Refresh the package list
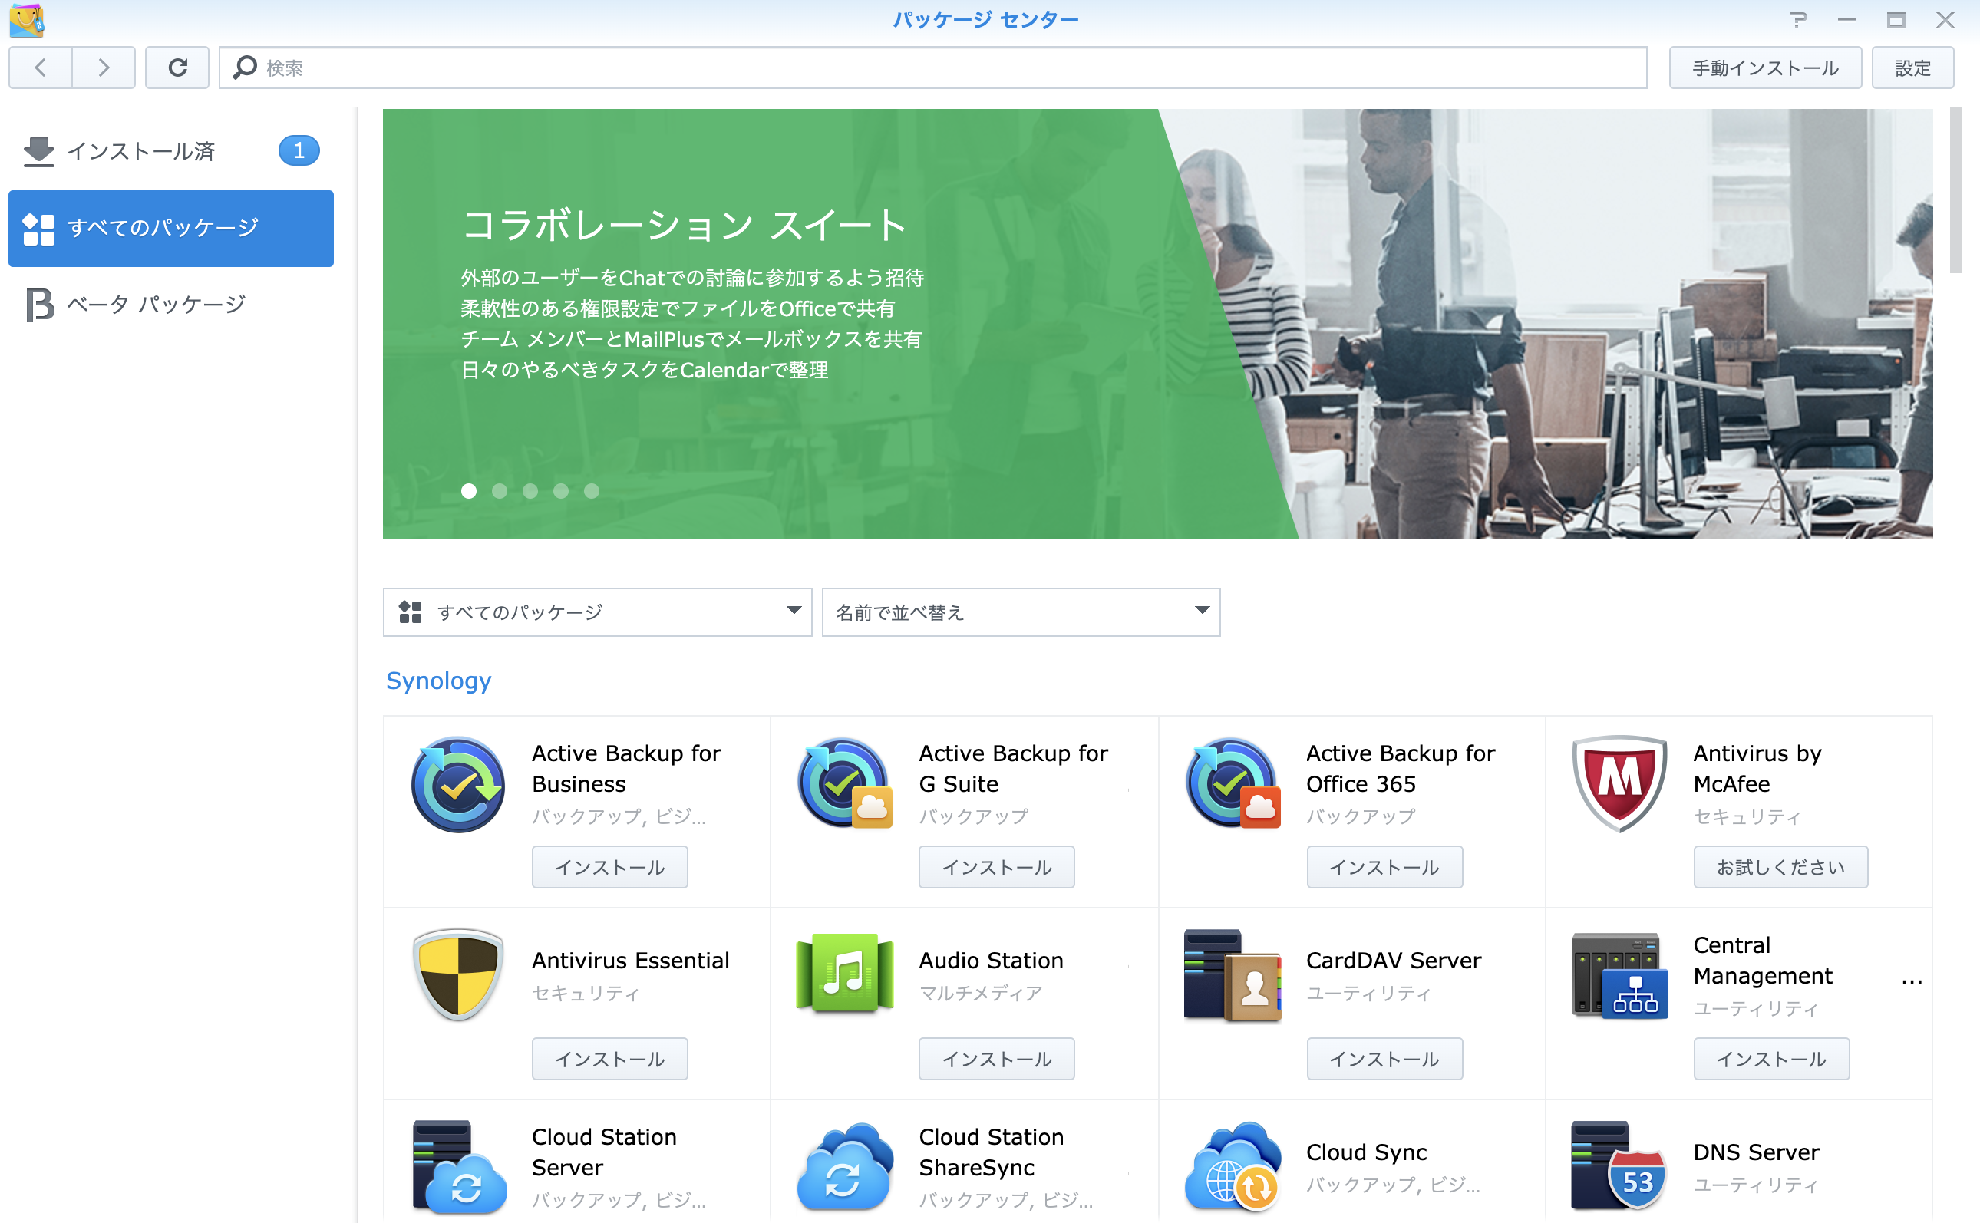 (x=177, y=68)
